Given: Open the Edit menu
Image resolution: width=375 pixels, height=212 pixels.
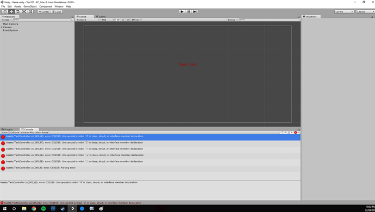Looking at the screenshot, I should pyautogui.click(x=10, y=7).
